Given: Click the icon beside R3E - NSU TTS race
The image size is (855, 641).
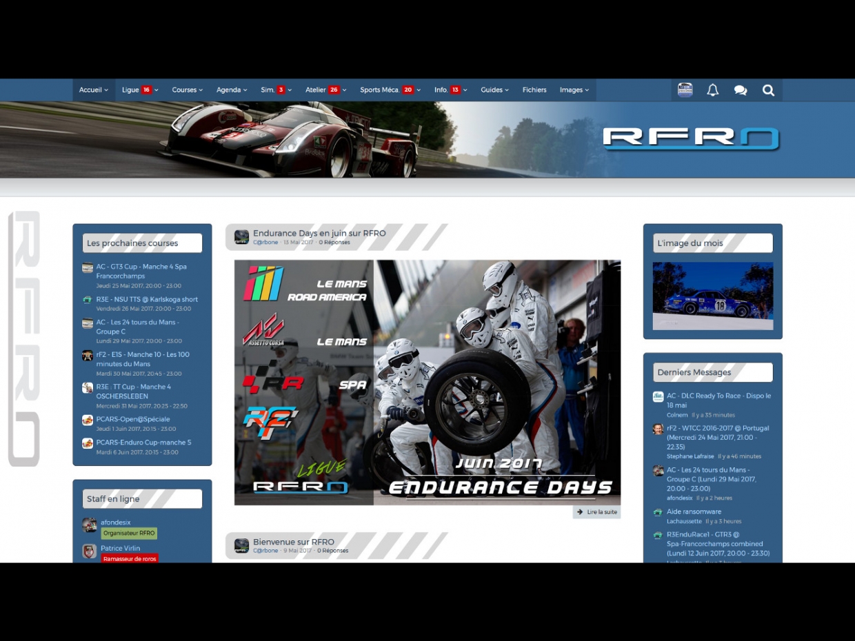Looking at the screenshot, I should [x=88, y=300].
